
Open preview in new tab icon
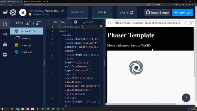pyautogui.click(x=191, y=23)
